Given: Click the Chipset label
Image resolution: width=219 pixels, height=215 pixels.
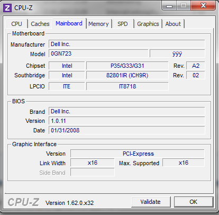Looking at the screenshot, I should pyautogui.click(x=35, y=66).
